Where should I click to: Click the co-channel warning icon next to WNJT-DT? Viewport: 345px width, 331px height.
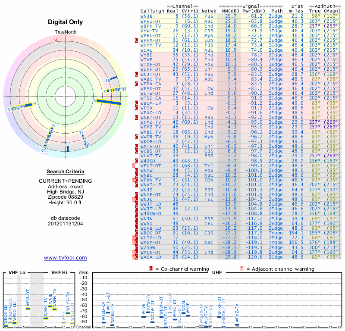[137, 74]
